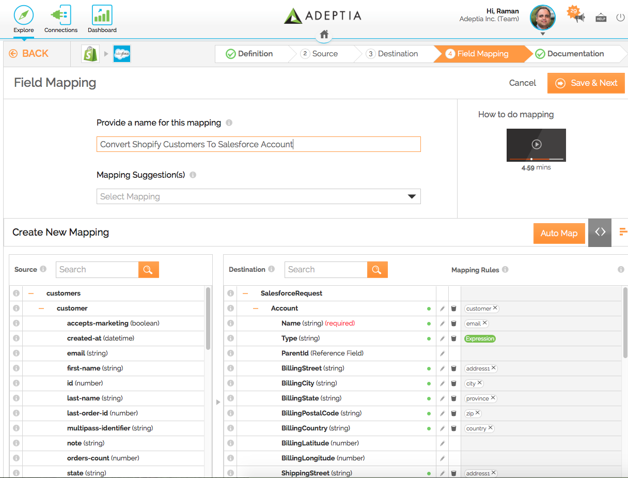Log out using the power icon
The image size is (628, 478).
(x=620, y=17)
